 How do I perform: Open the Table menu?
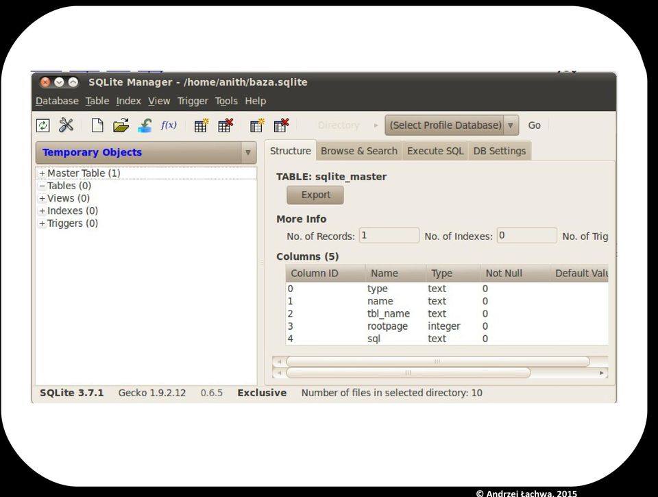click(x=97, y=101)
